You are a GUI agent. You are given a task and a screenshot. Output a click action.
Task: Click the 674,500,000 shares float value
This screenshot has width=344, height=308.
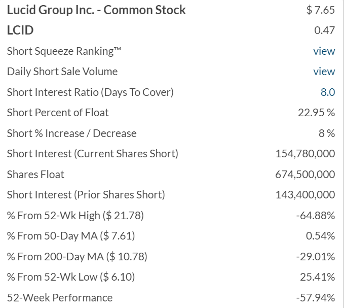pyautogui.click(x=305, y=175)
